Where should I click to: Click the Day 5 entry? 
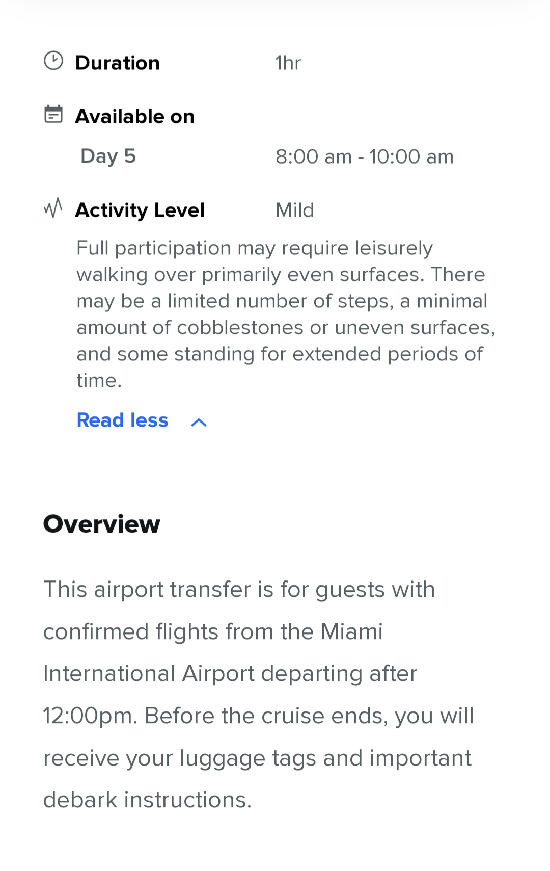point(108,156)
